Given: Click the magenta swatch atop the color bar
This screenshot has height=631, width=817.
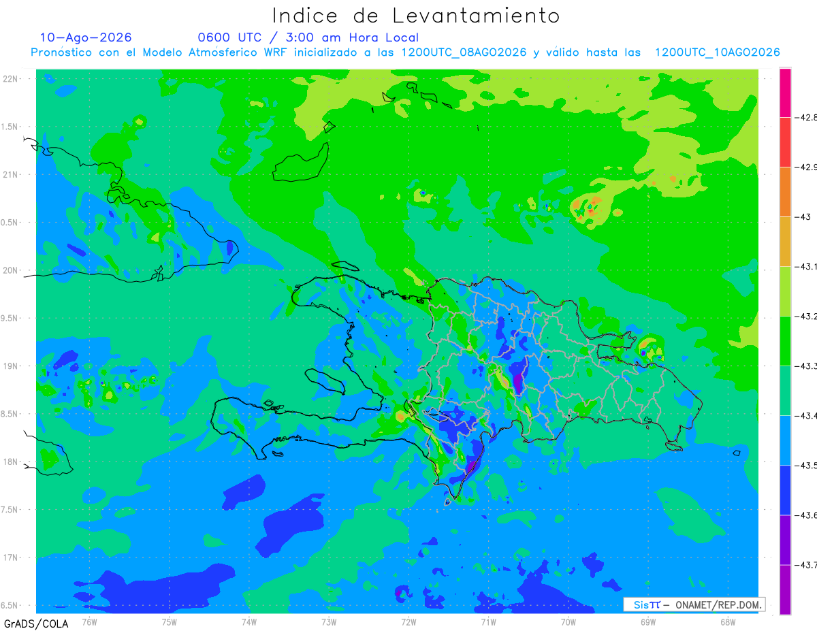Looking at the screenshot, I should (785, 93).
